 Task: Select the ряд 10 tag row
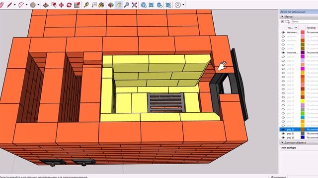[x=299, y=137]
